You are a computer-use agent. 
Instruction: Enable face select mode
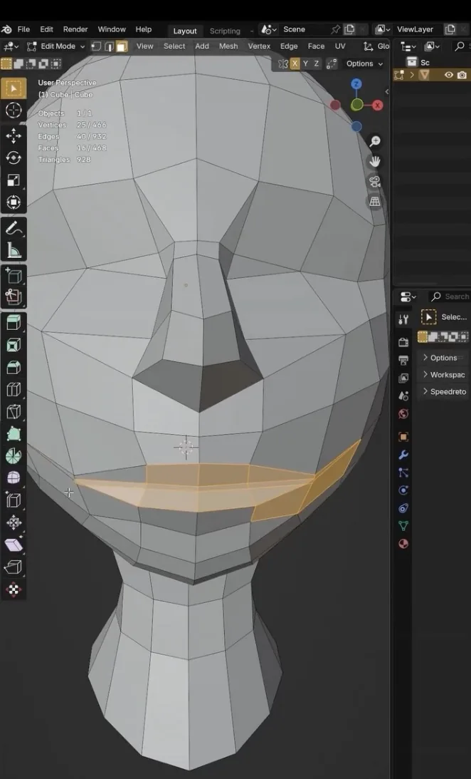tap(122, 46)
